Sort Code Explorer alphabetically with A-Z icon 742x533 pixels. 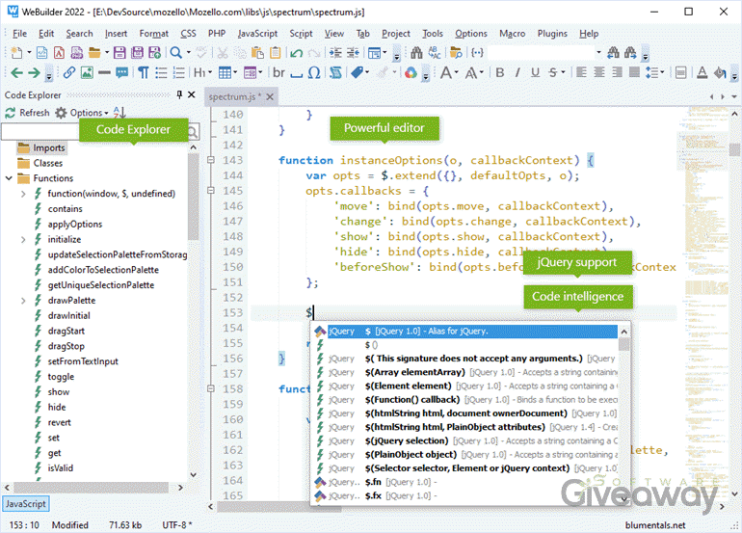pyautogui.click(x=119, y=113)
